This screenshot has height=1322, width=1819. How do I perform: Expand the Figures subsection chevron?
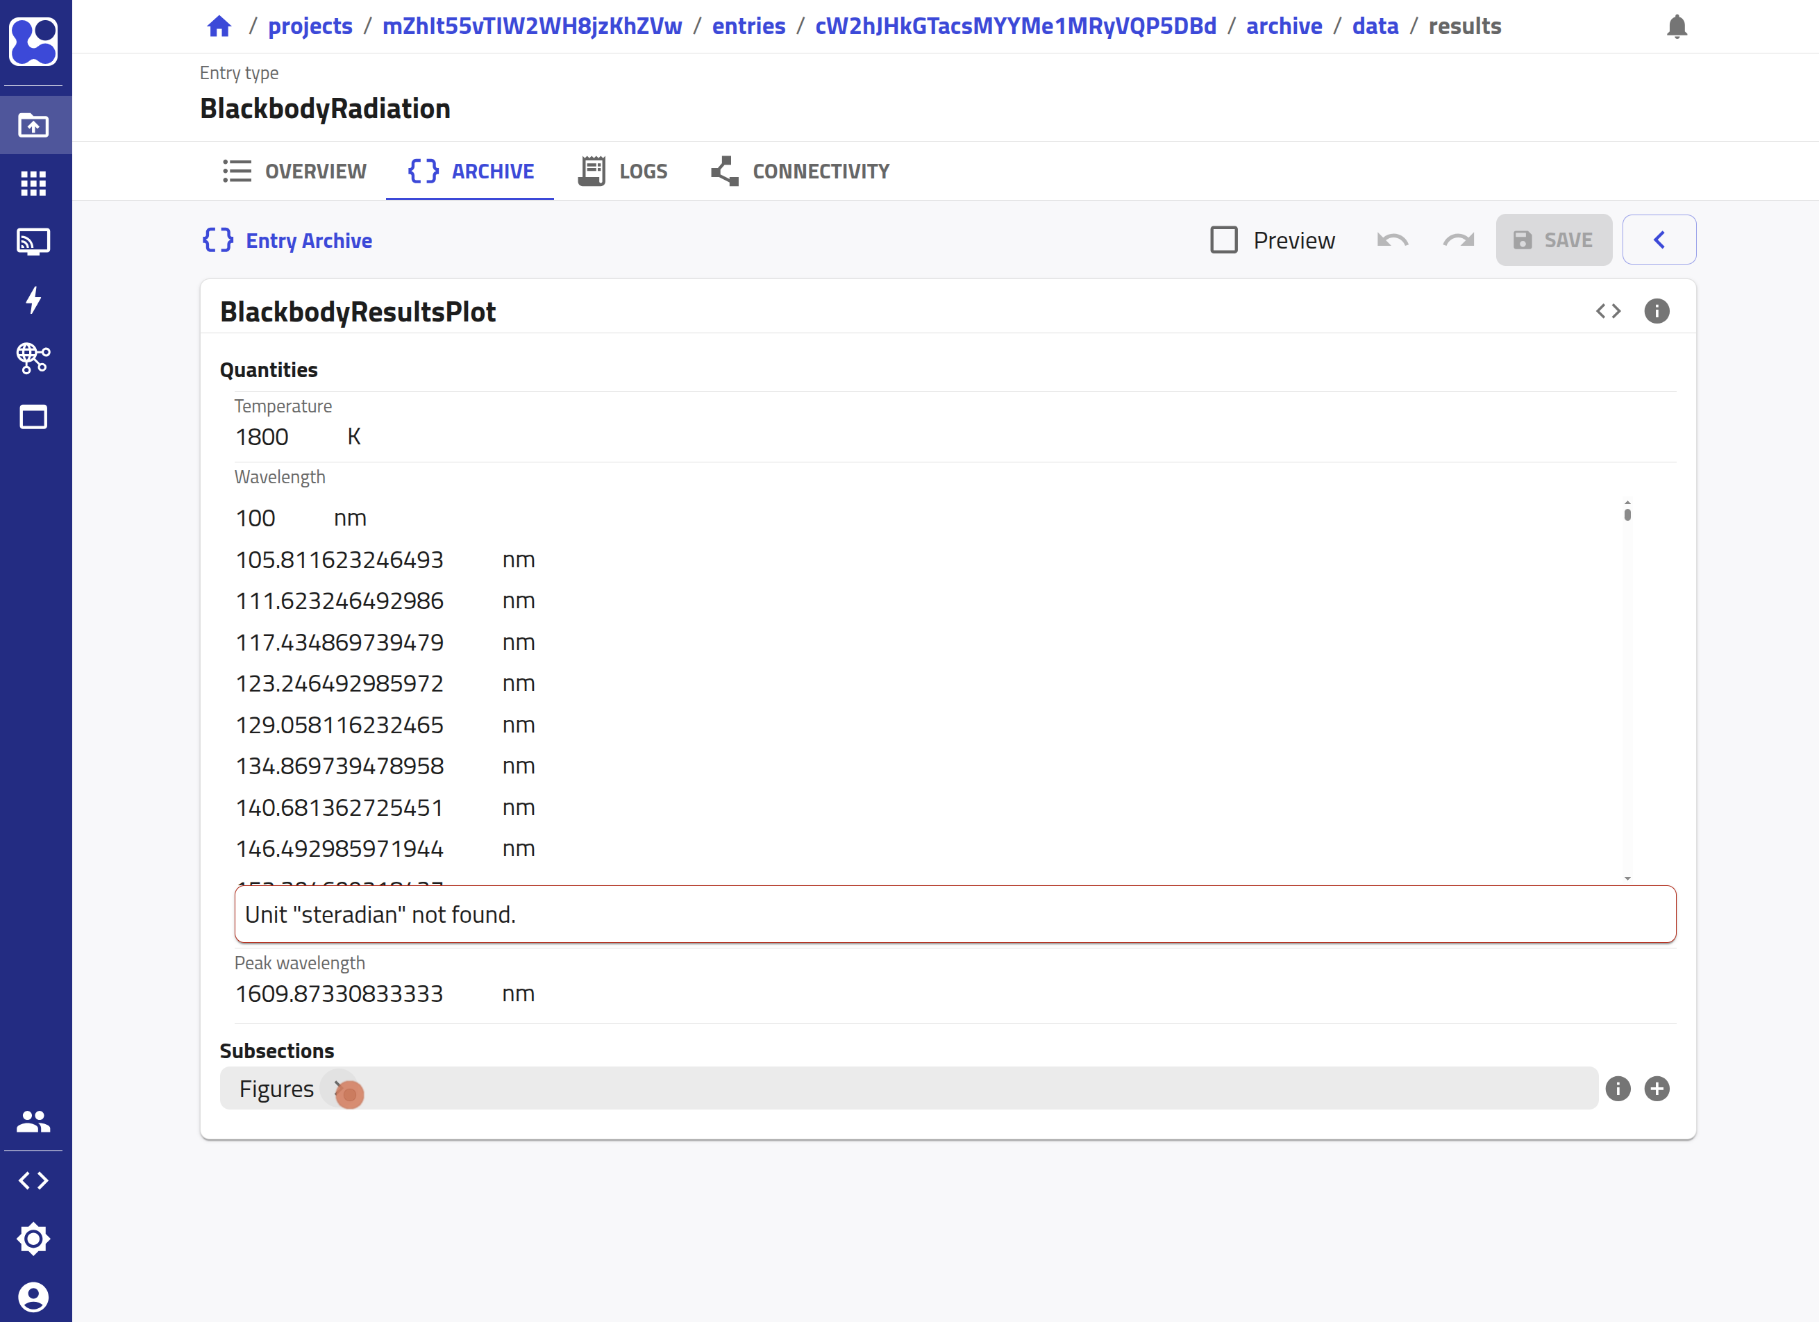pos(338,1089)
